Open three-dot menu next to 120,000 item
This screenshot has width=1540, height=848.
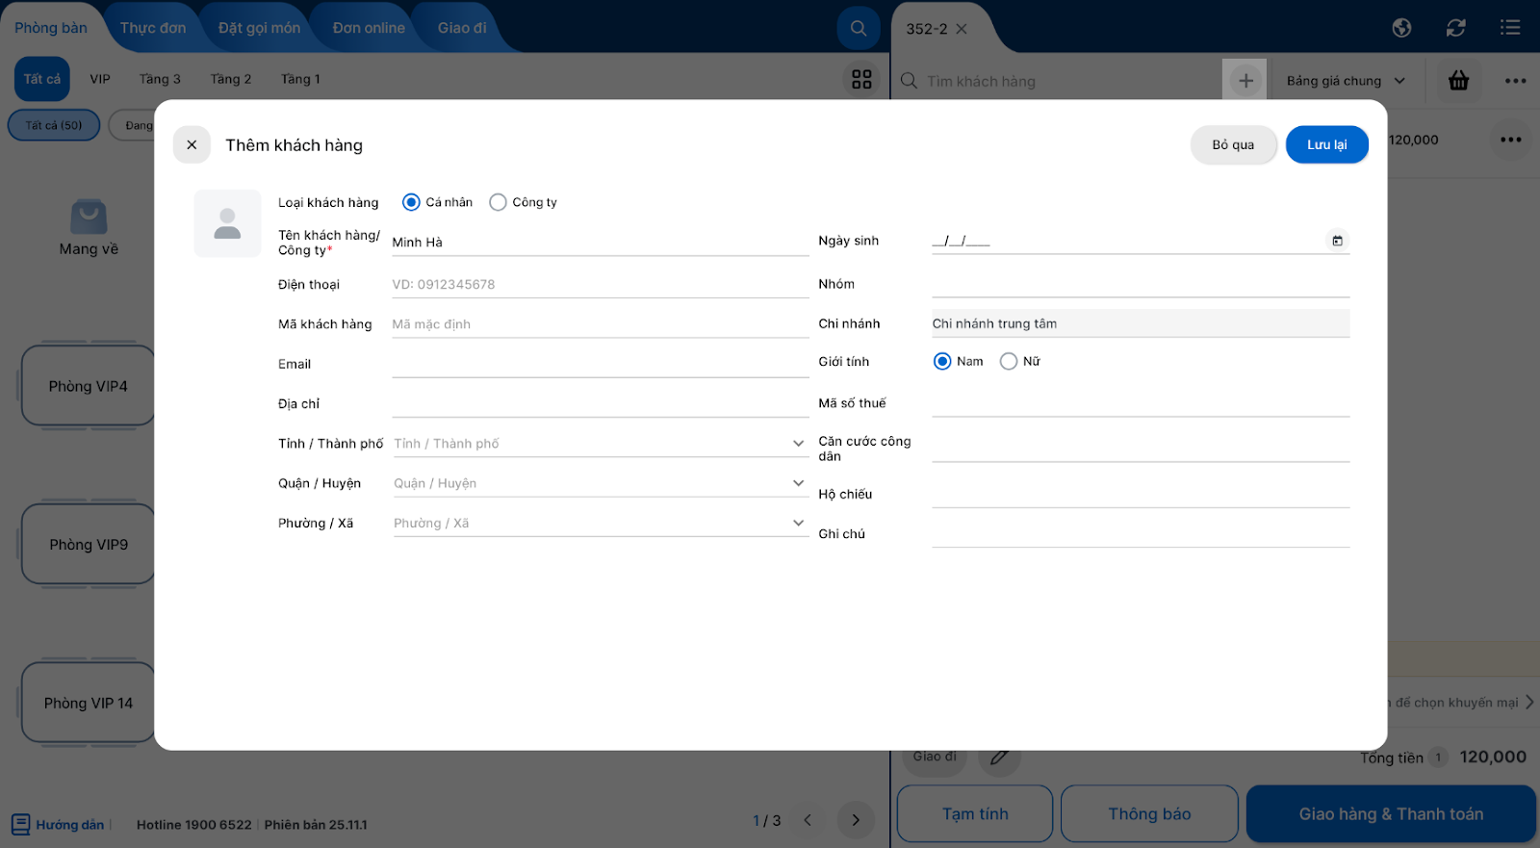[1511, 140]
